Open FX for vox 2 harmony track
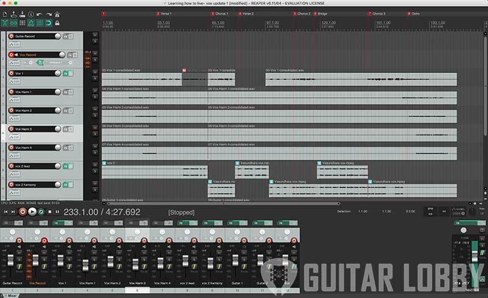The height and width of the screenshot is (298, 488). coord(66,185)
